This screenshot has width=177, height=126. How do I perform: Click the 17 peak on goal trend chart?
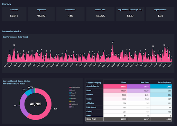(113, 42)
